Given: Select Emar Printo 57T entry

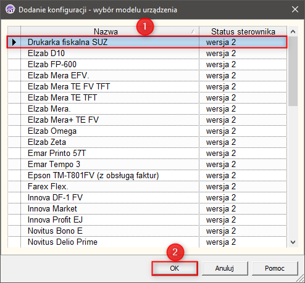Looking at the screenshot, I should (x=148, y=154).
